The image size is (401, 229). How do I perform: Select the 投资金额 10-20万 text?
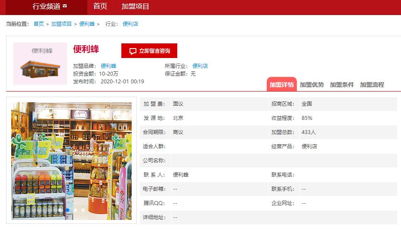(x=96, y=74)
